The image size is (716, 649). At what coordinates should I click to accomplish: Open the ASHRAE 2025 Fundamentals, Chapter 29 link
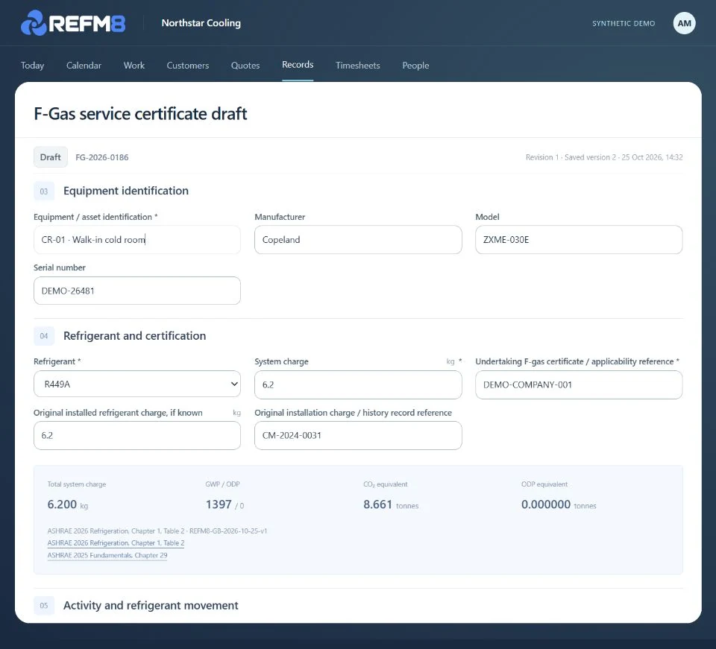[x=107, y=555]
